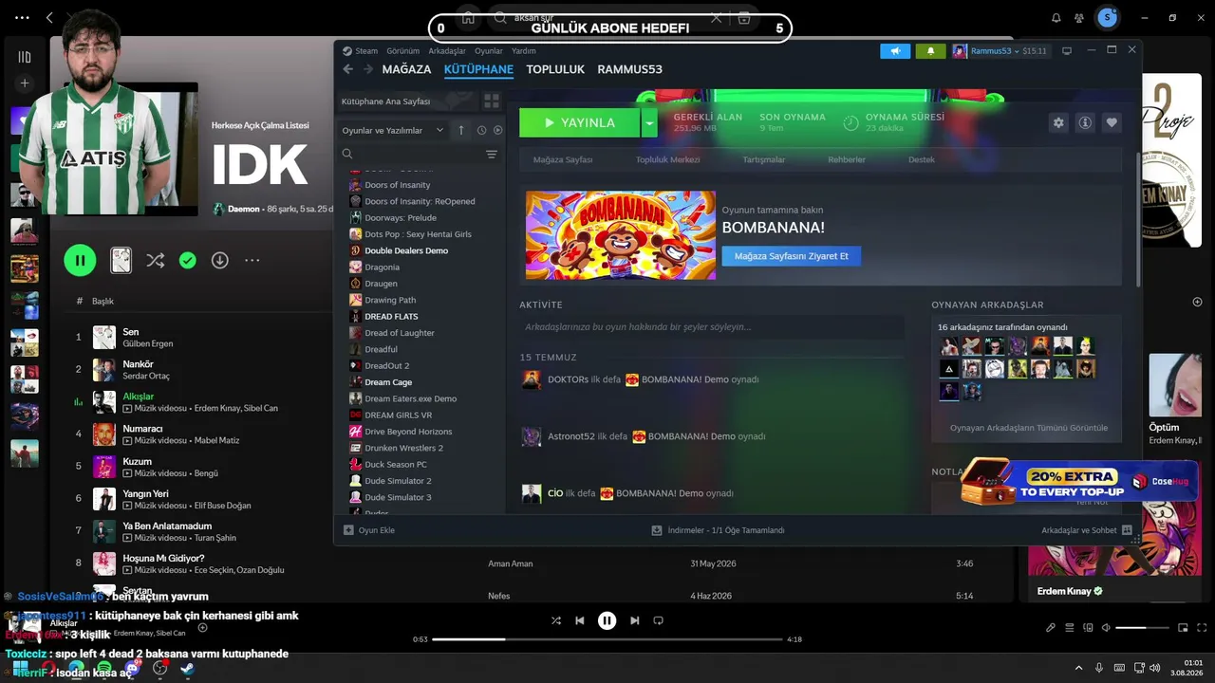Skip to next track in Spotify
Image resolution: width=1215 pixels, height=683 pixels.
point(634,620)
